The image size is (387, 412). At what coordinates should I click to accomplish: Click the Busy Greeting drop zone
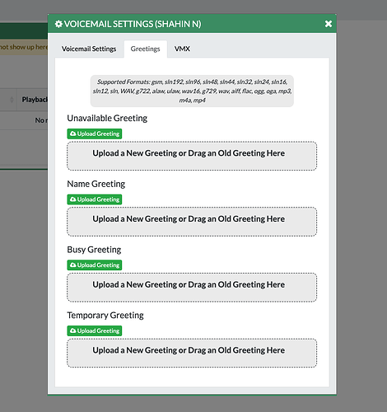[192, 288]
